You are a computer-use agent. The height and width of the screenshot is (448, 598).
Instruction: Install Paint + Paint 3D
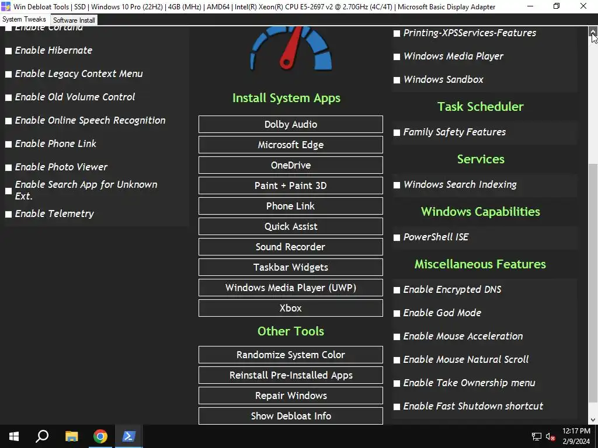(291, 185)
